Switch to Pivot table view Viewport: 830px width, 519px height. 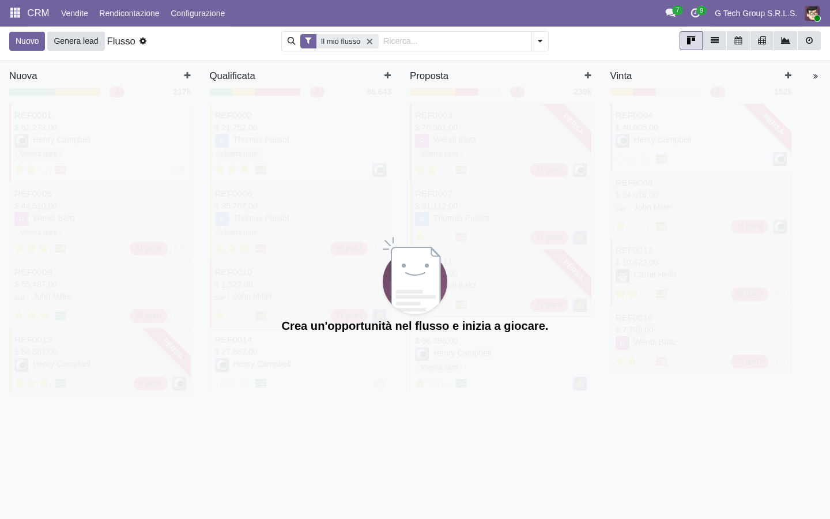point(762,40)
